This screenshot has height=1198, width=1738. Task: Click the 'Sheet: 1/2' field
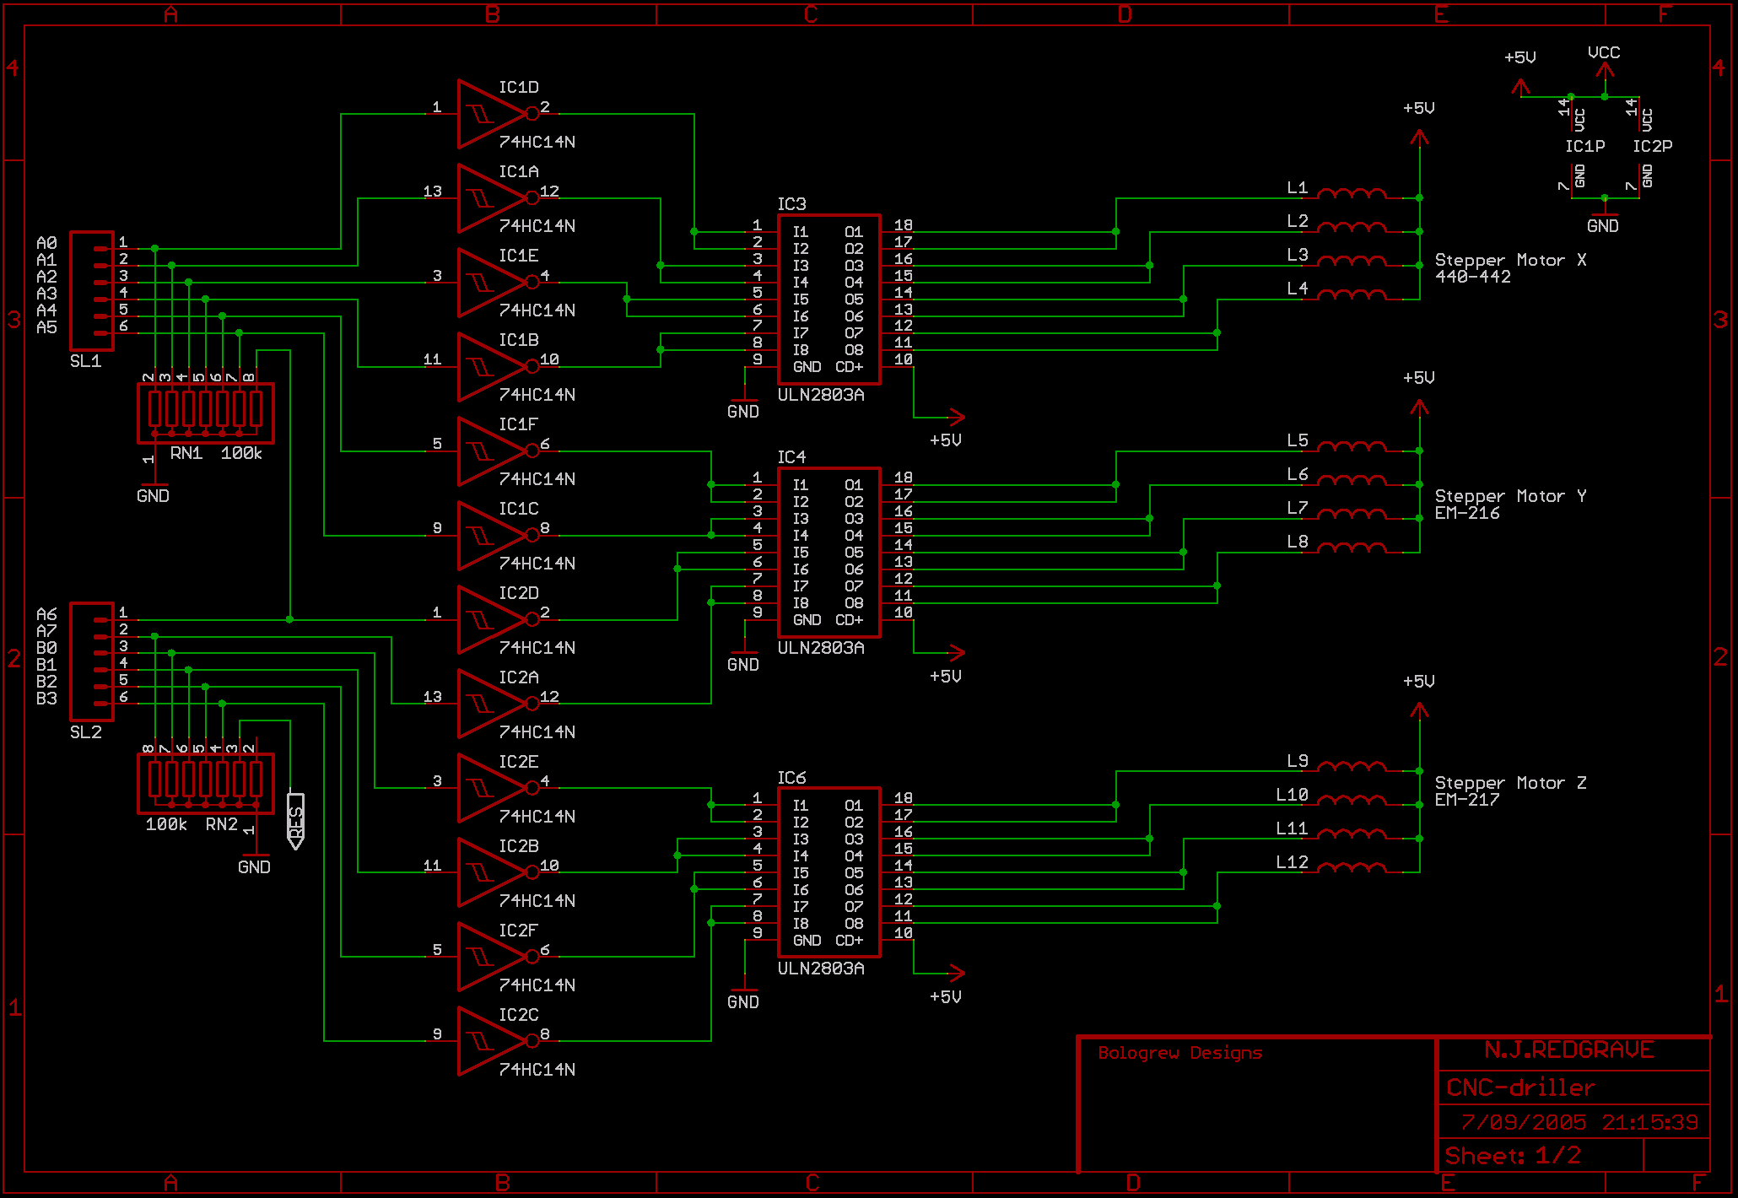click(1513, 1156)
